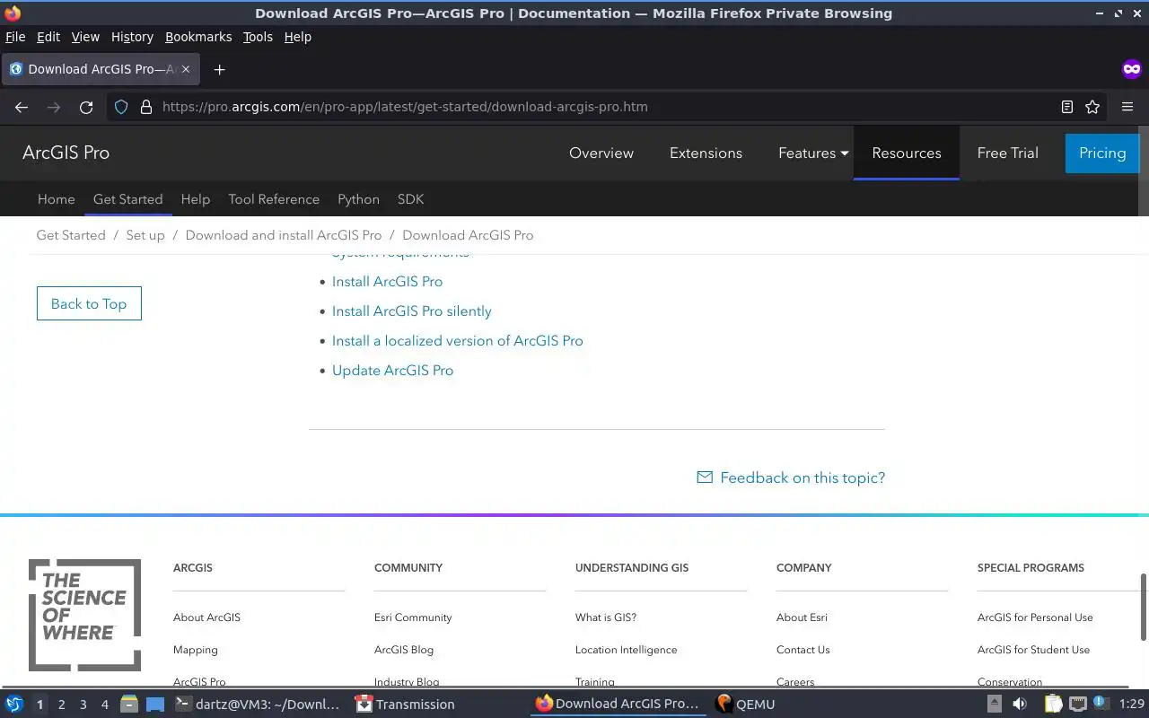Switch to workspace 4
Viewport: 1149px width, 718px height.
tap(104, 705)
